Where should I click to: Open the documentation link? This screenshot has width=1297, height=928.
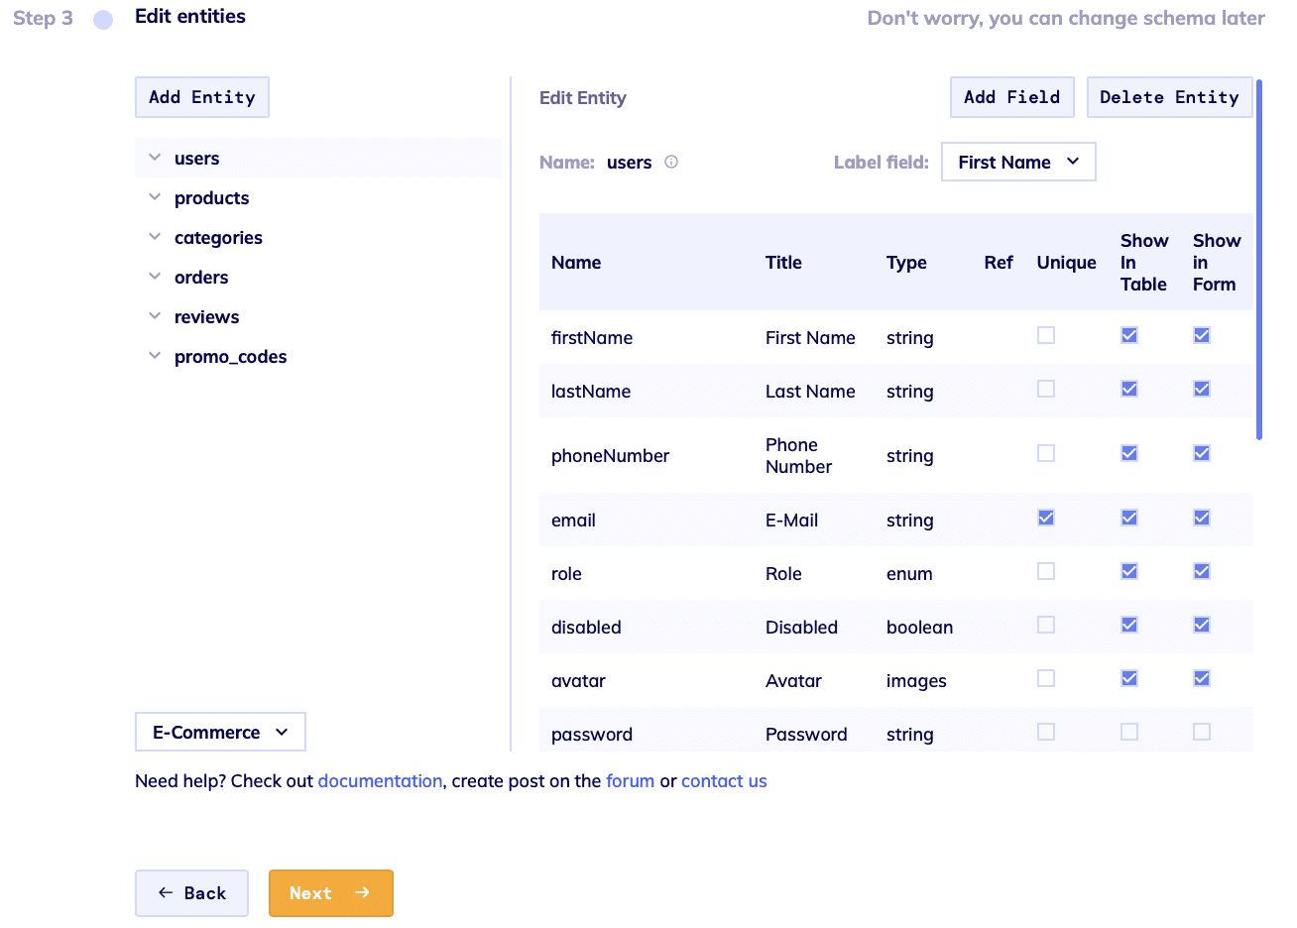tap(380, 781)
